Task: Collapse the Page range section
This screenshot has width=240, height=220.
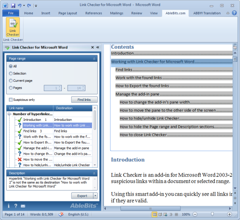Action: point(94,59)
